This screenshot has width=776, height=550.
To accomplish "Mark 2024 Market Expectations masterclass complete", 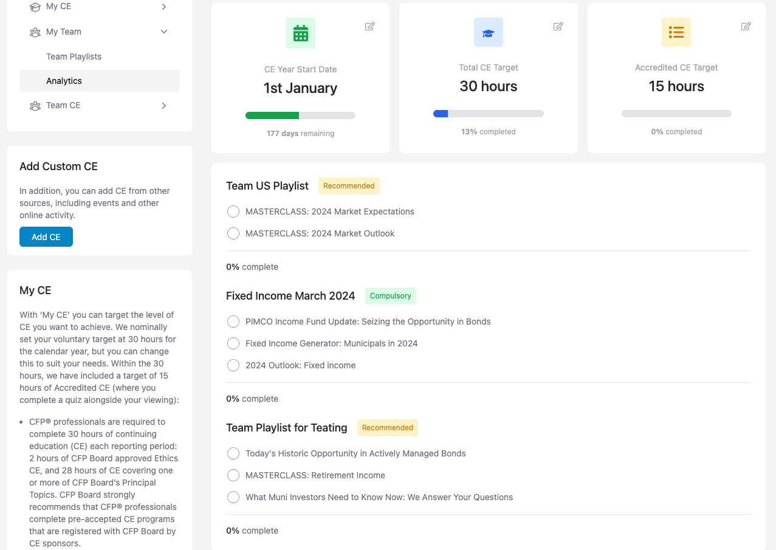I will coord(233,211).
